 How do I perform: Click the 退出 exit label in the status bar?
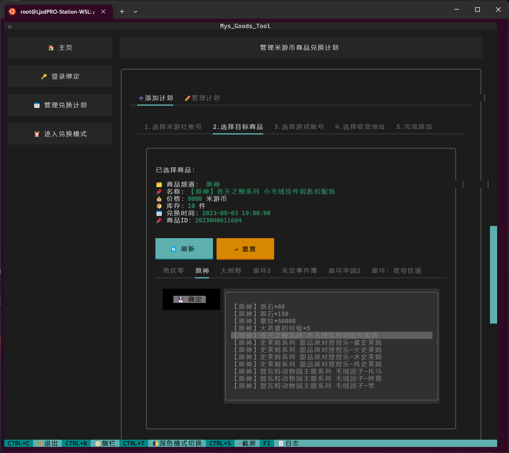pyautogui.click(x=50, y=443)
